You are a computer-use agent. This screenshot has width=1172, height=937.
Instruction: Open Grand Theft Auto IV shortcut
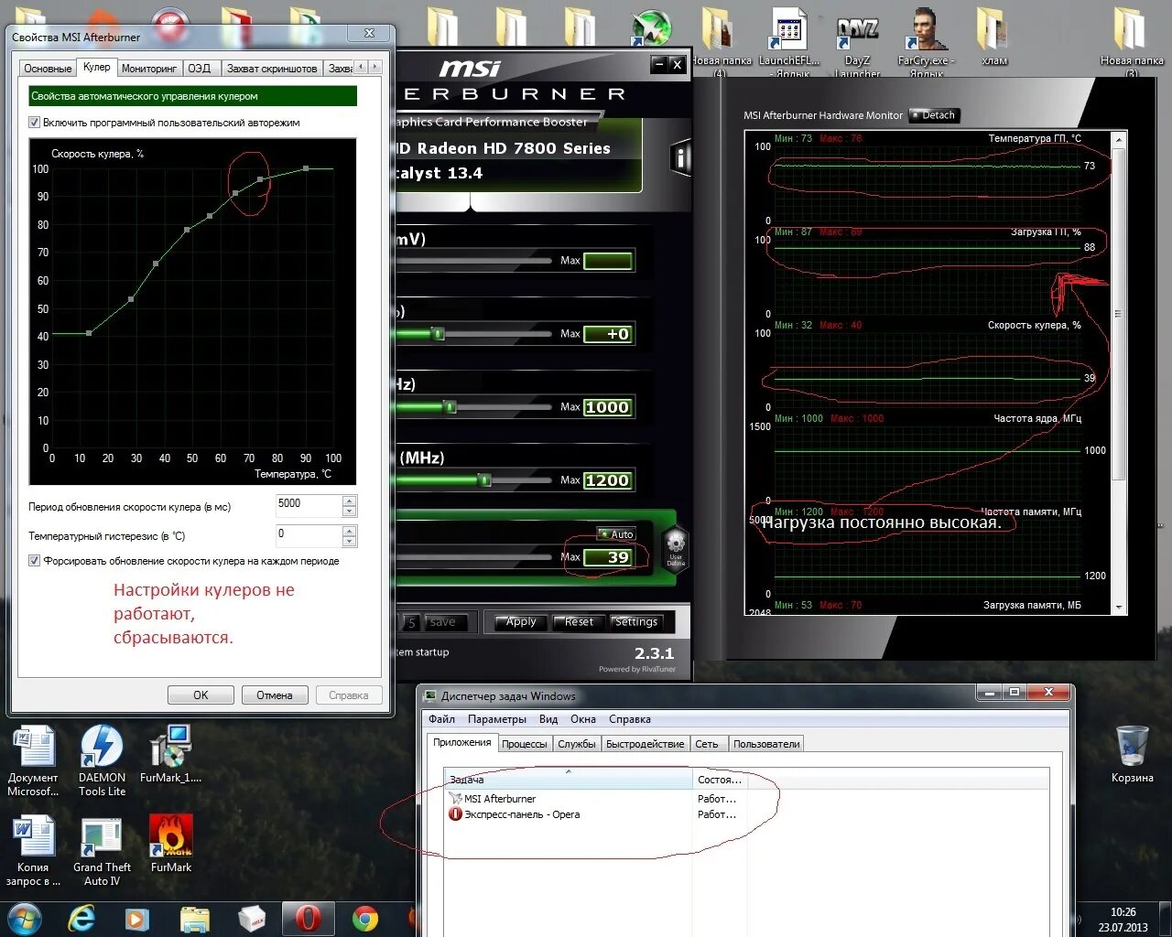click(102, 851)
